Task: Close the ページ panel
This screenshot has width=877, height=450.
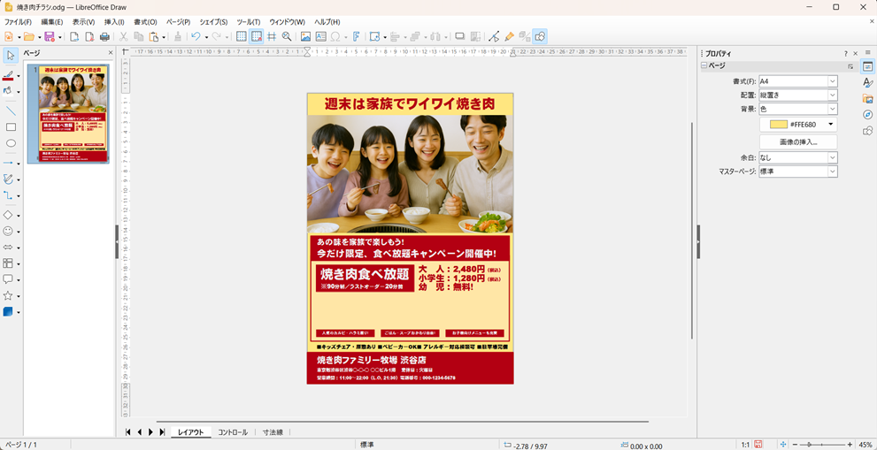Action: click(111, 53)
